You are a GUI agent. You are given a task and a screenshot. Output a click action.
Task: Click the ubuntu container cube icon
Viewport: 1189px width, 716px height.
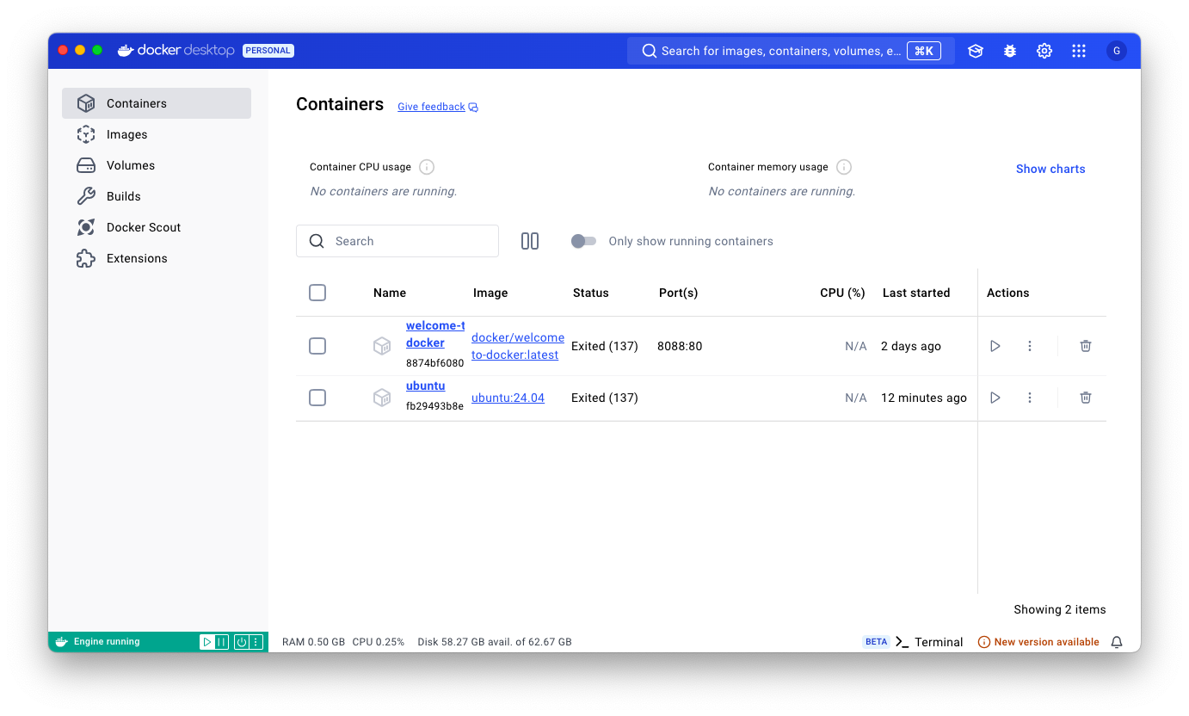(382, 398)
